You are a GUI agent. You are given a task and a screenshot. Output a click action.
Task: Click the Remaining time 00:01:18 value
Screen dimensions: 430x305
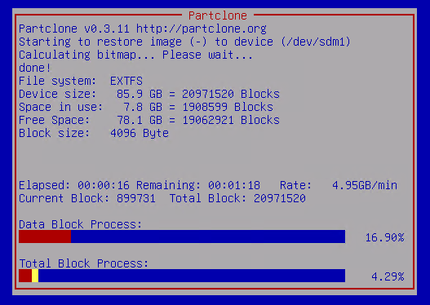click(234, 185)
